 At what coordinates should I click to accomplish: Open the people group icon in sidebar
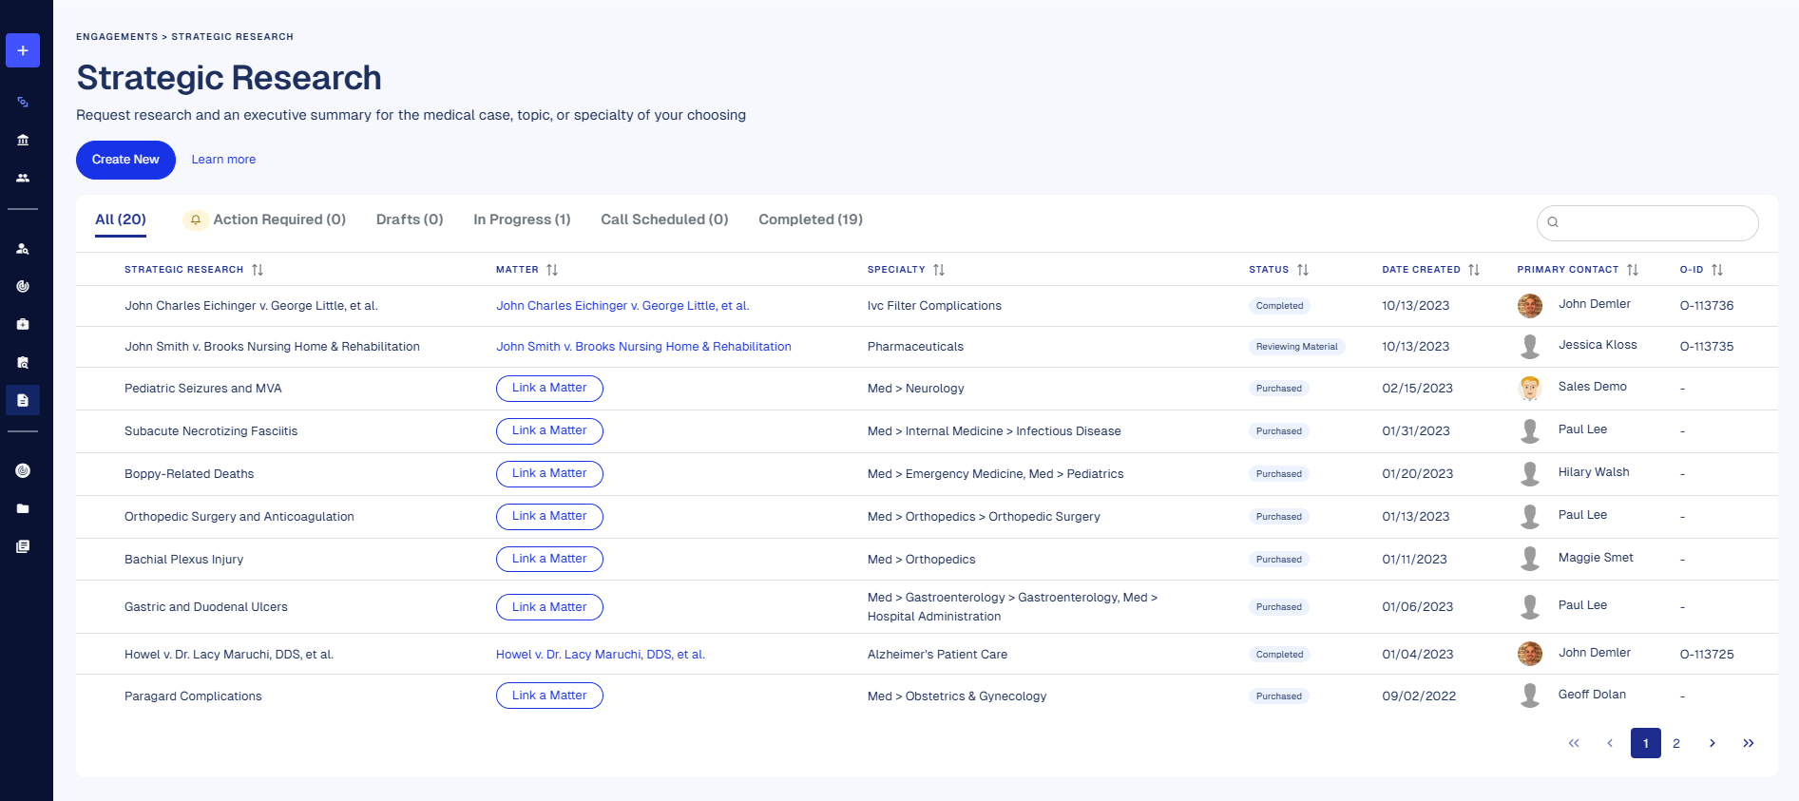pyautogui.click(x=23, y=178)
